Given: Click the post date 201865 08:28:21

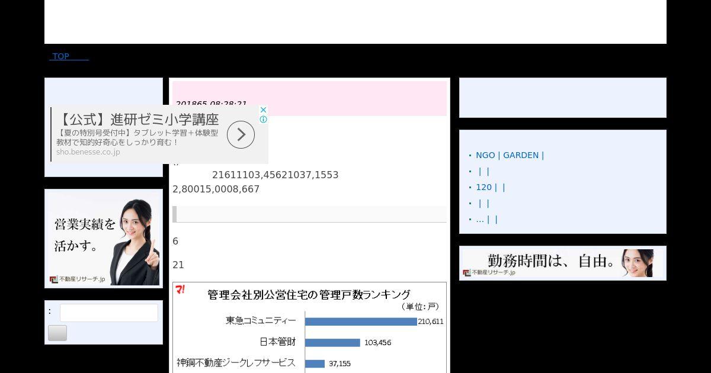Looking at the screenshot, I should (x=211, y=104).
